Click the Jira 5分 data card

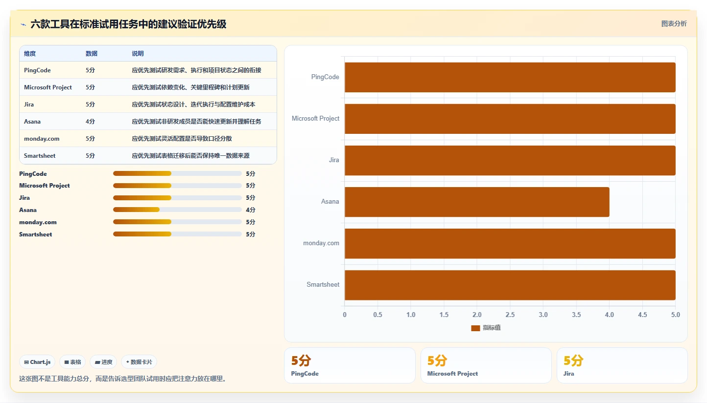(x=622, y=365)
